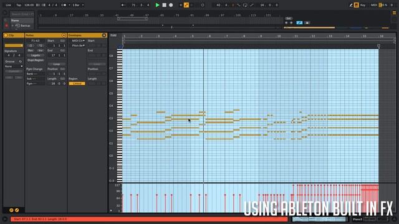Toggle the Link button
The image size is (399, 224).
[x=8, y=5]
